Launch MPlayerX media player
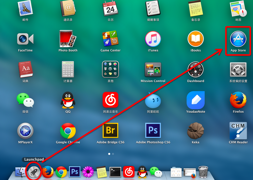 (x=25, y=131)
